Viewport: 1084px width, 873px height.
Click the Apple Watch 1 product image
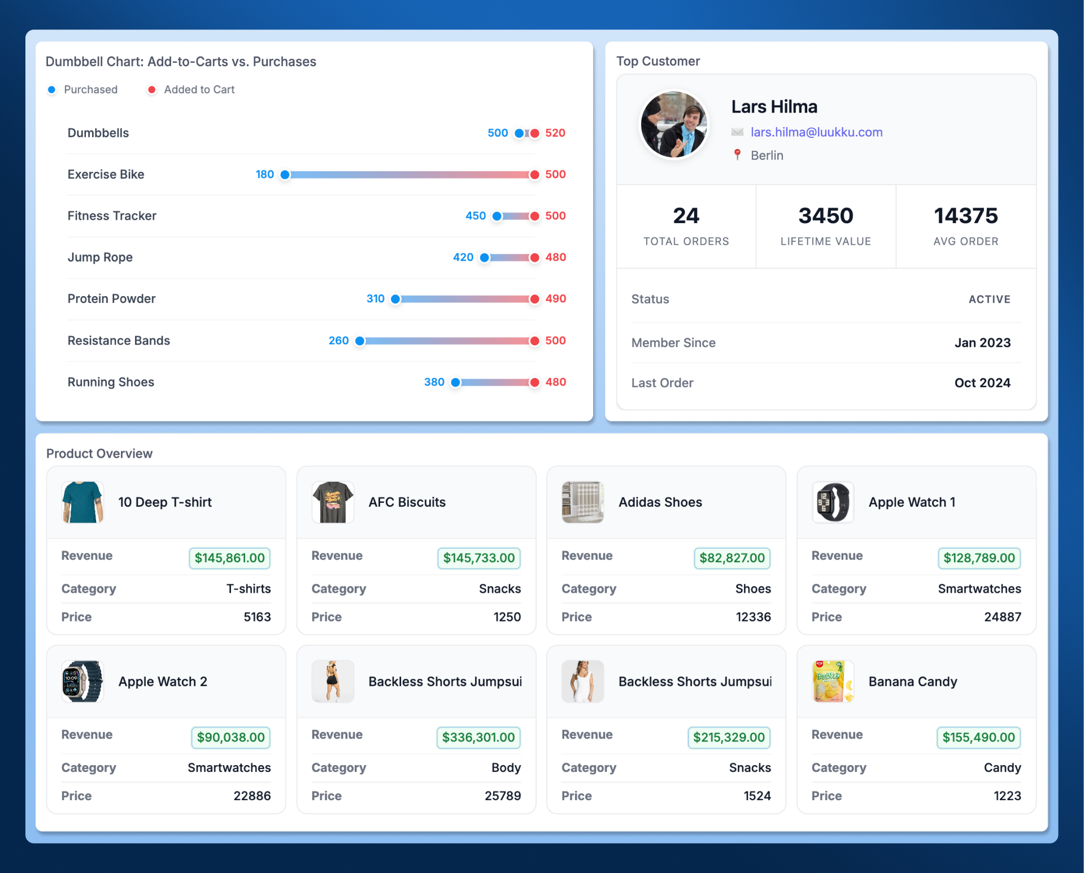click(832, 502)
